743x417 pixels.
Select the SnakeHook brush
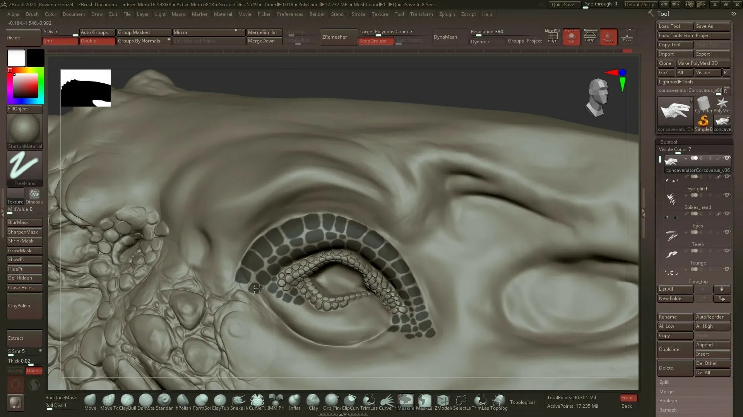(238, 400)
